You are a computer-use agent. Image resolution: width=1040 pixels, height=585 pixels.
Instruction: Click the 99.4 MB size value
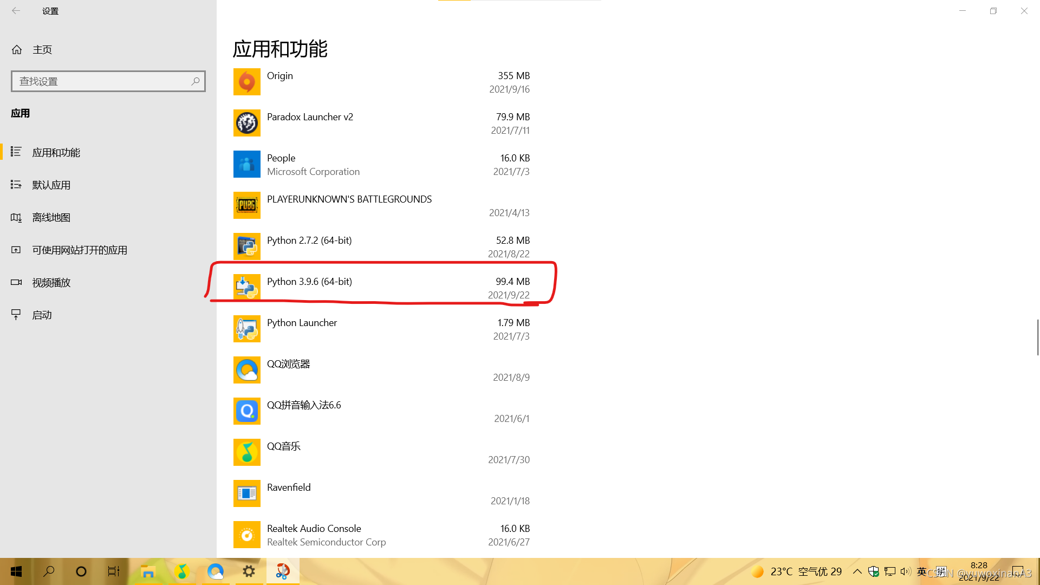512,282
